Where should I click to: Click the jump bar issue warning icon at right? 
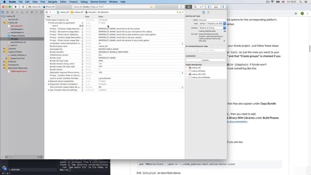coord(180,12)
